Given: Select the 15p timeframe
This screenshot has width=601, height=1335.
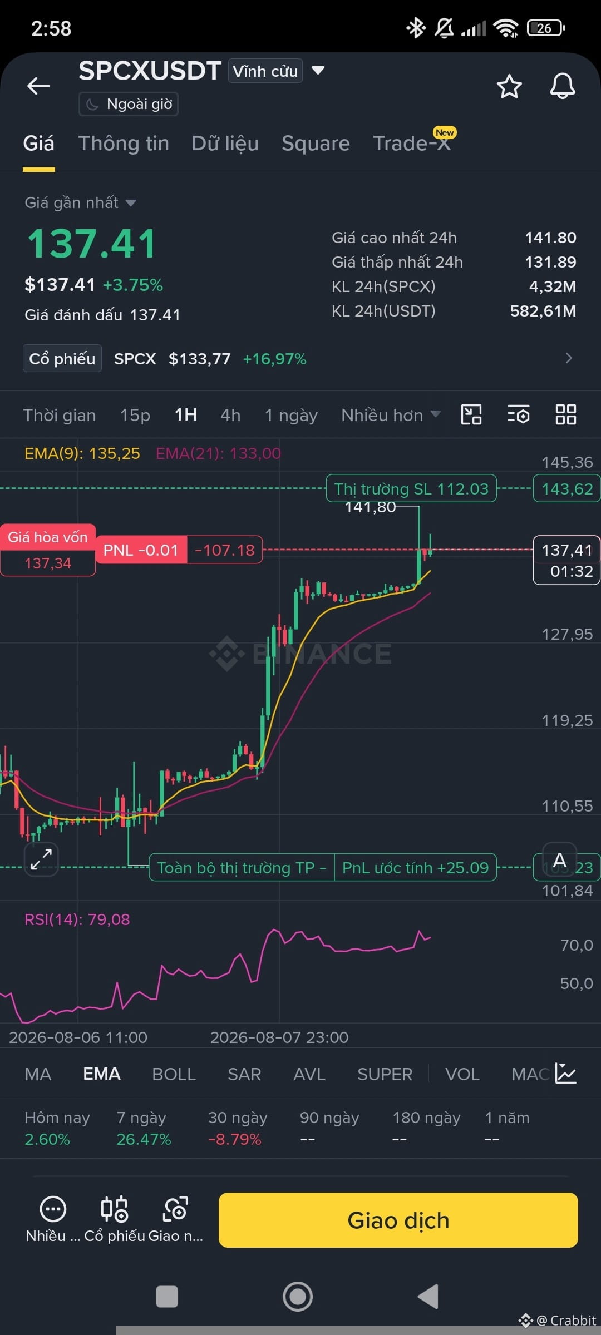Looking at the screenshot, I should click(135, 416).
